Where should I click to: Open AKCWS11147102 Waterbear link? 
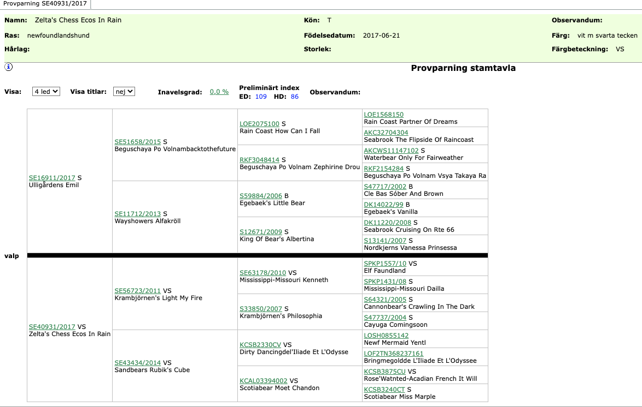391,151
